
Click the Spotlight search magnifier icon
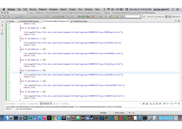[x=173, y=9]
